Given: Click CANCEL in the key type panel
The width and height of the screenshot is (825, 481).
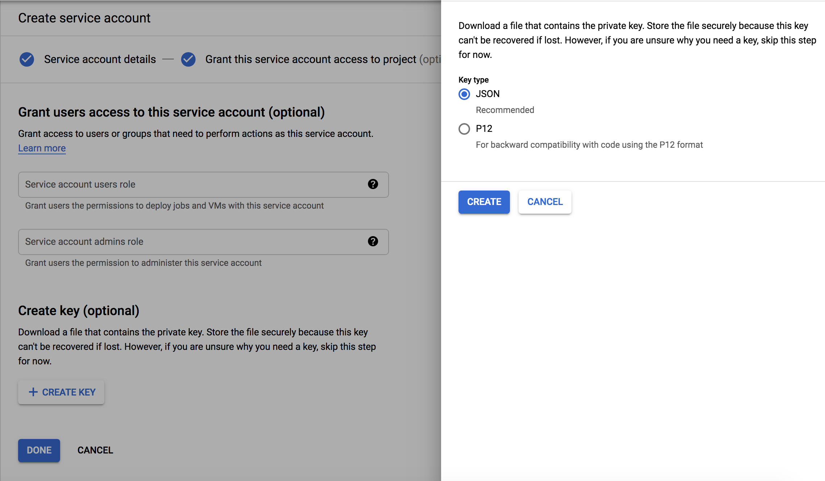Looking at the screenshot, I should point(545,202).
